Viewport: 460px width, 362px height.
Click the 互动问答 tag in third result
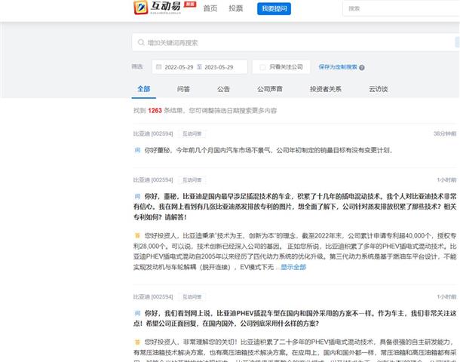192,297
